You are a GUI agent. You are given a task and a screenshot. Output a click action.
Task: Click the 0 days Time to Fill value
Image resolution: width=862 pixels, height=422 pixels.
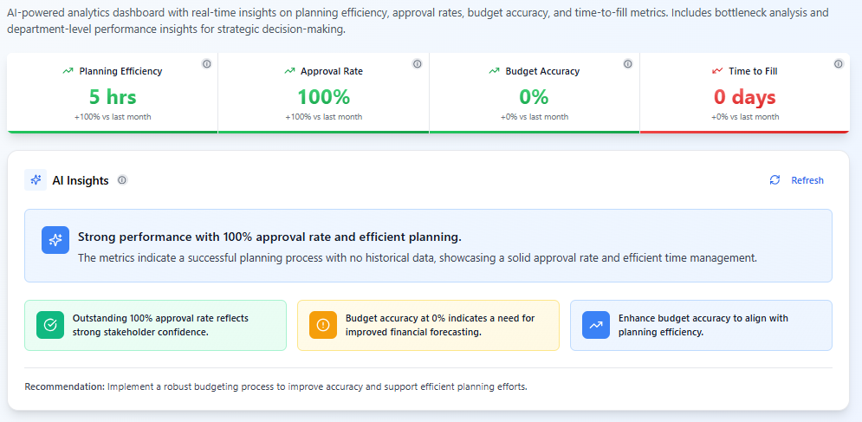coord(744,97)
